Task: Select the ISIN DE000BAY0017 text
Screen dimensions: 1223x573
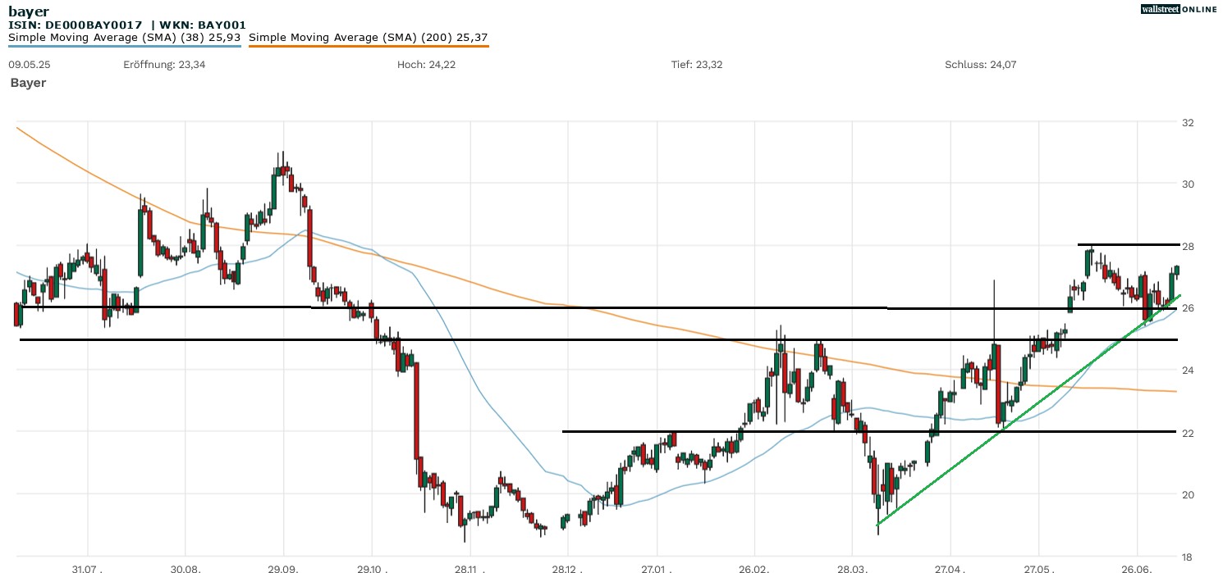Action: click(76, 25)
